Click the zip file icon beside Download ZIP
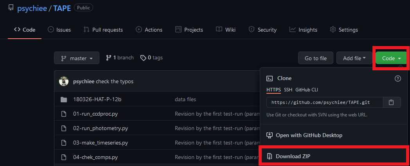The width and height of the screenshot is (410, 166). pyautogui.click(x=269, y=156)
